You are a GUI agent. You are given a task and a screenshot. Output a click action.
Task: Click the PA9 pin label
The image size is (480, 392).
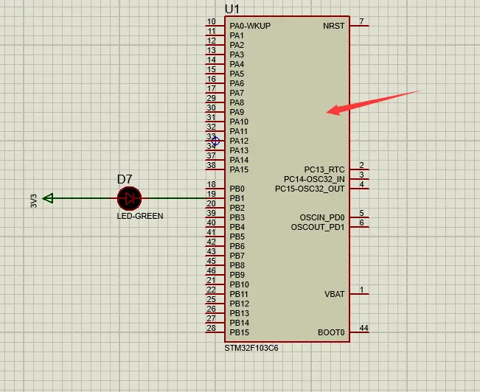point(237,112)
